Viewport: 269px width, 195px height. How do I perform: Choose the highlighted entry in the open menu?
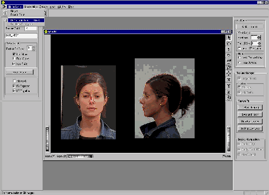pyautogui.click(x=26, y=20)
